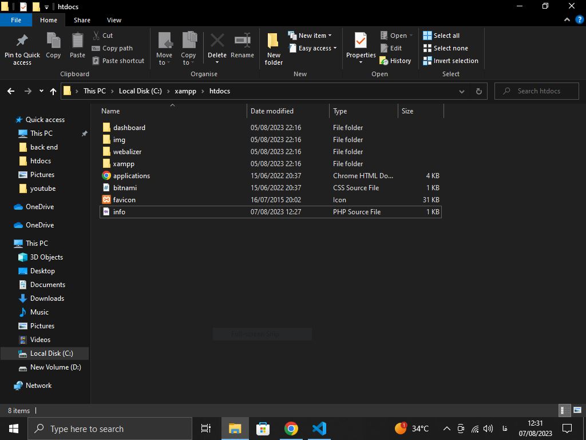The image size is (586, 440).
Task: Sort by Size column header
Action: (421, 111)
